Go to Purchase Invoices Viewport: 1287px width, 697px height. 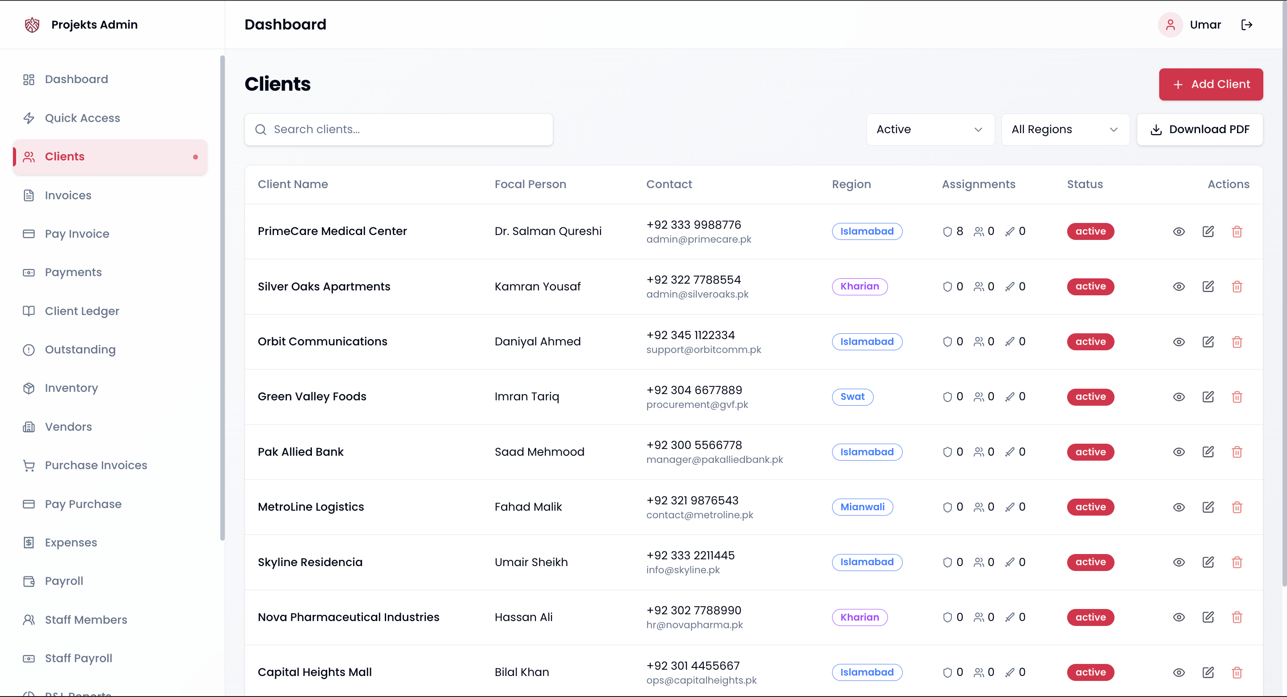pos(110,466)
